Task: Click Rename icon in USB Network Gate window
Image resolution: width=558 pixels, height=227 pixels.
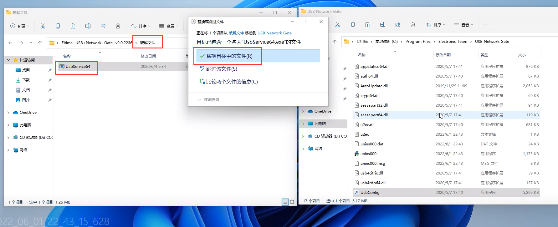Action: coord(383,25)
